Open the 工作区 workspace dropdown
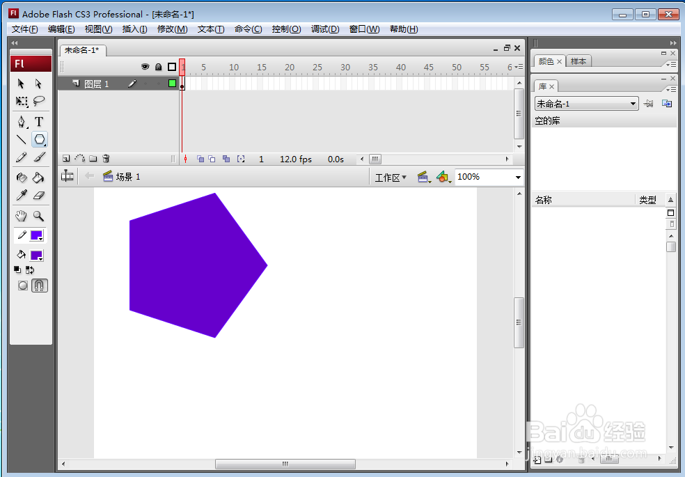This screenshot has height=477, width=685. (391, 178)
